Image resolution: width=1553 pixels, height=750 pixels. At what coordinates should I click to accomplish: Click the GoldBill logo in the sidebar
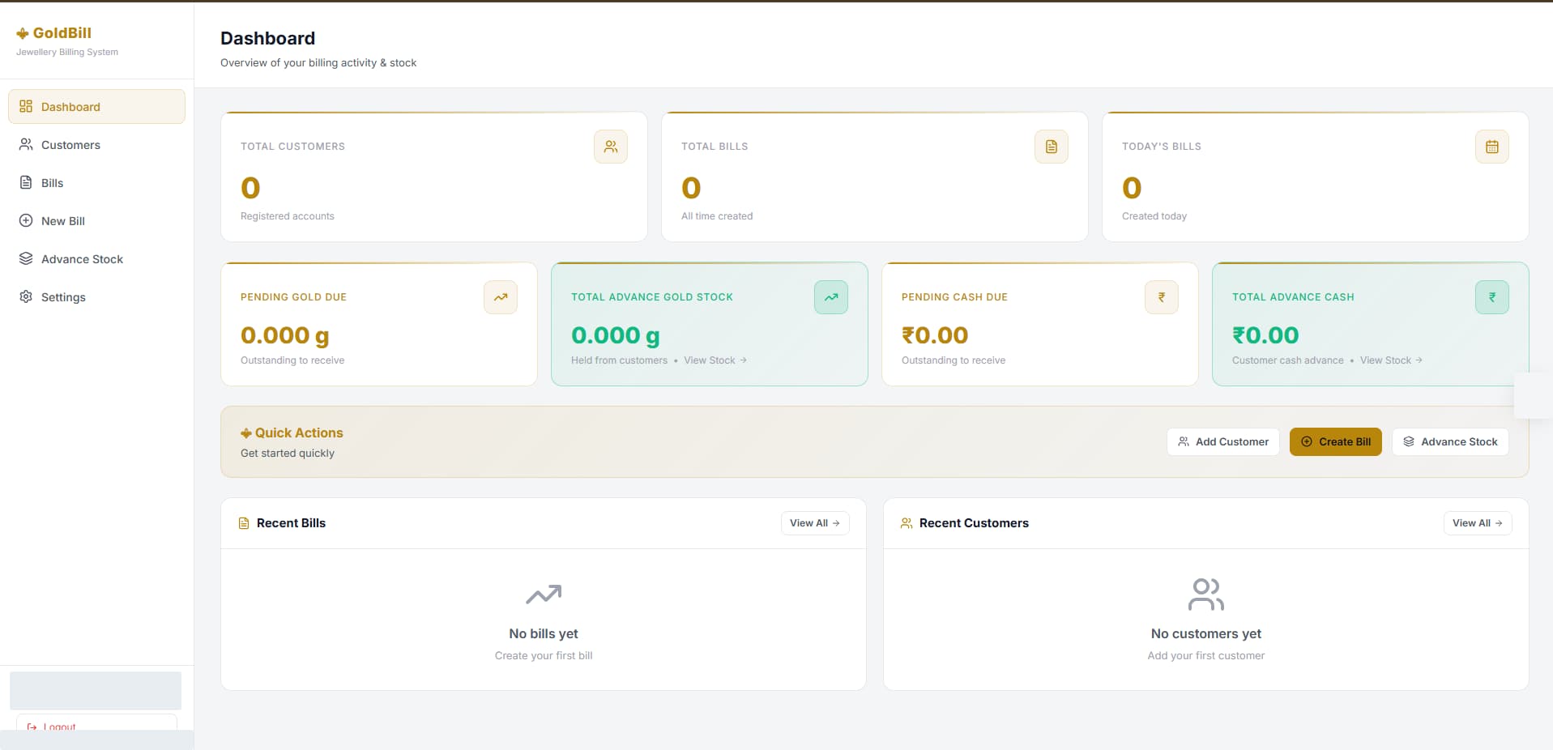tap(54, 33)
